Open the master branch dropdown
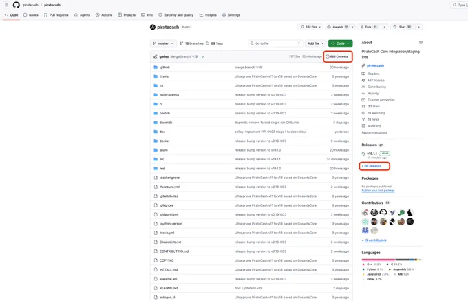 click(x=163, y=43)
